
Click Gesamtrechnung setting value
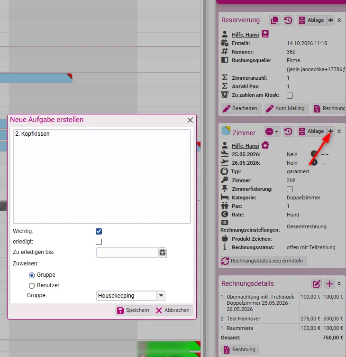pyautogui.click(x=307, y=226)
